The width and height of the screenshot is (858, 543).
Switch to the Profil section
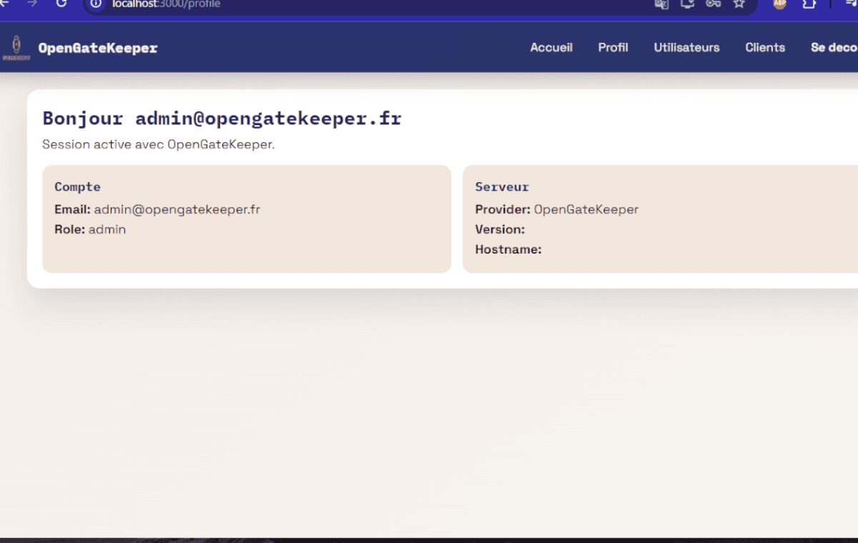(x=613, y=47)
